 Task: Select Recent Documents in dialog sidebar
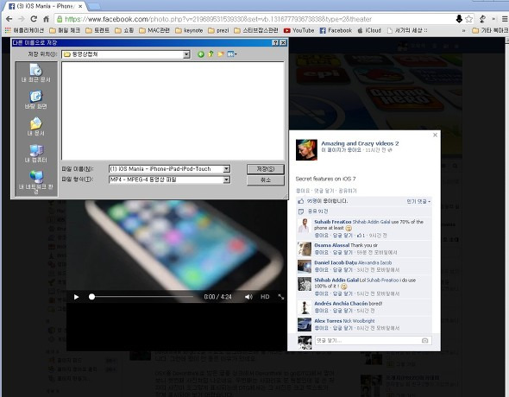coord(36,72)
